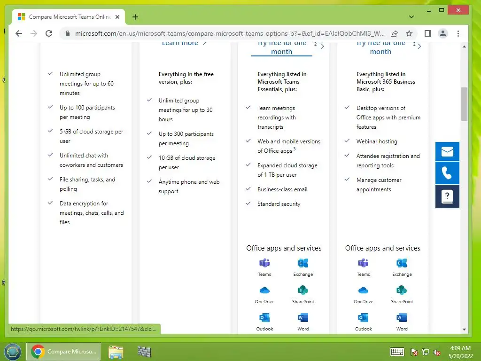Click the scroll down arrow

464,330
